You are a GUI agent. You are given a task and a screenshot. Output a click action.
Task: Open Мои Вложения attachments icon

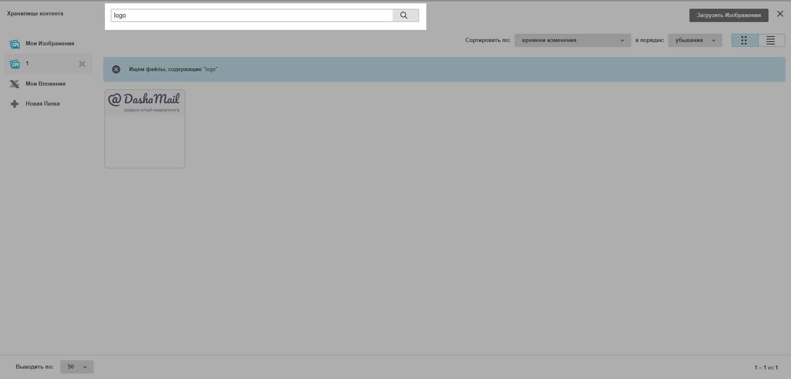pyautogui.click(x=15, y=84)
